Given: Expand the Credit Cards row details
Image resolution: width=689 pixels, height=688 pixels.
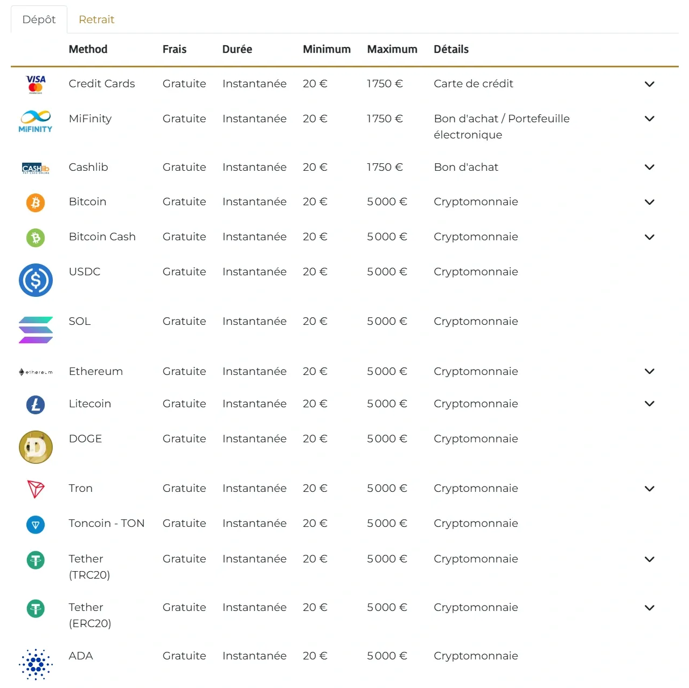Looking at the screenshot, I should (x=649, y=84).
